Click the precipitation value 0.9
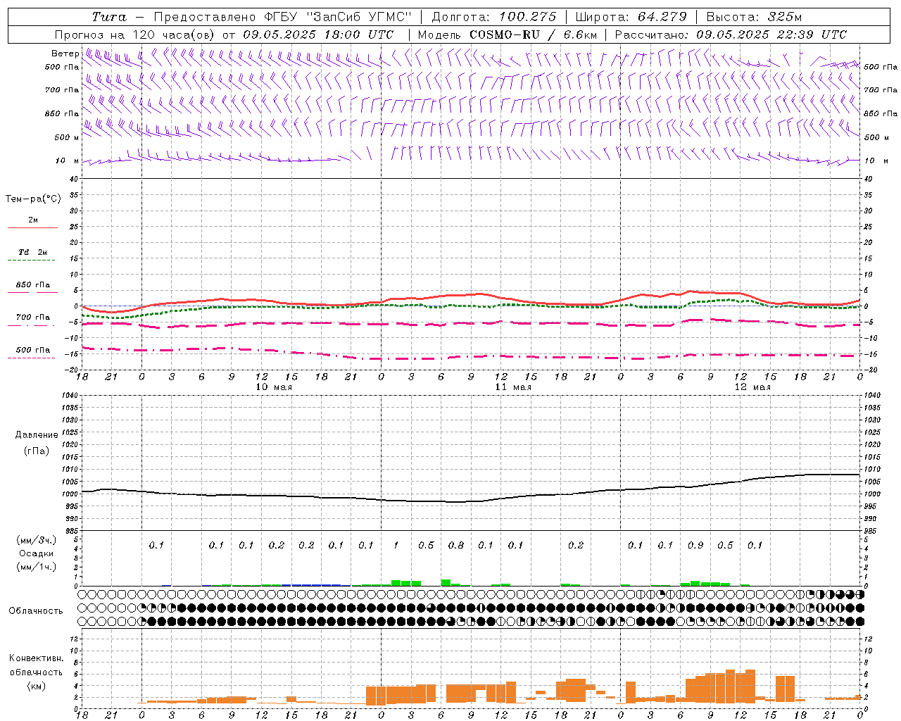Screen dimensions: 901x721 pos(695,546)
